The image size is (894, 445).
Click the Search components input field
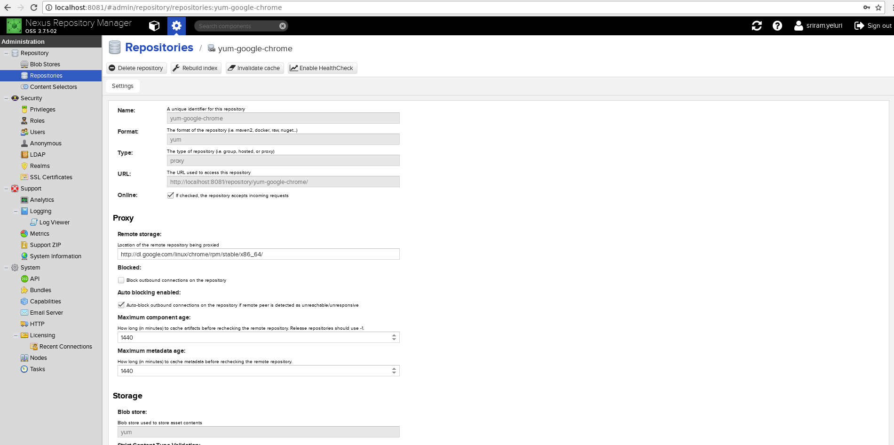235,25
